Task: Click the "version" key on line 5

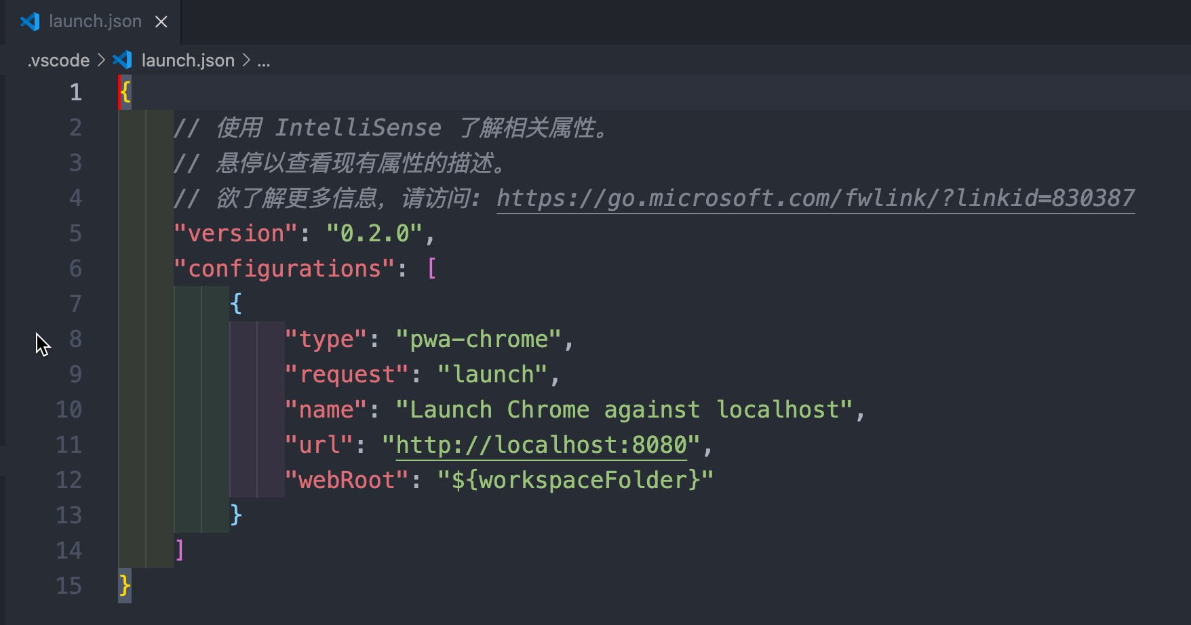Action: (x=235, y=233)
